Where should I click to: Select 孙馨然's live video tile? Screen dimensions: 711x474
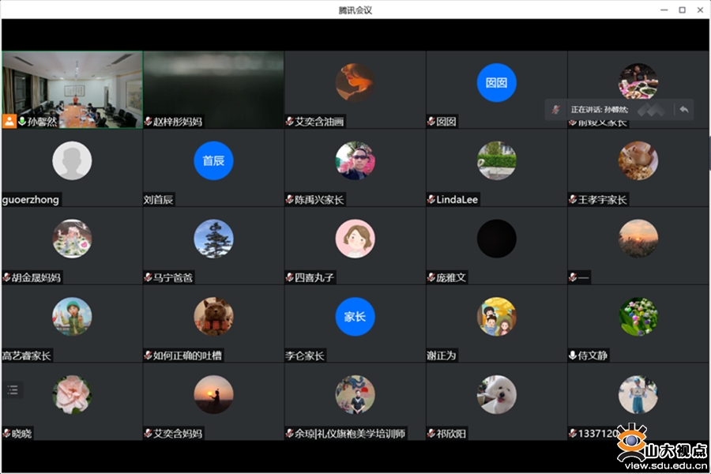coord(72,85)
